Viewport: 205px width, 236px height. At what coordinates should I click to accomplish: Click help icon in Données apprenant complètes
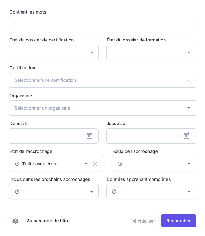pyautogui.click(x=114, y=192)
